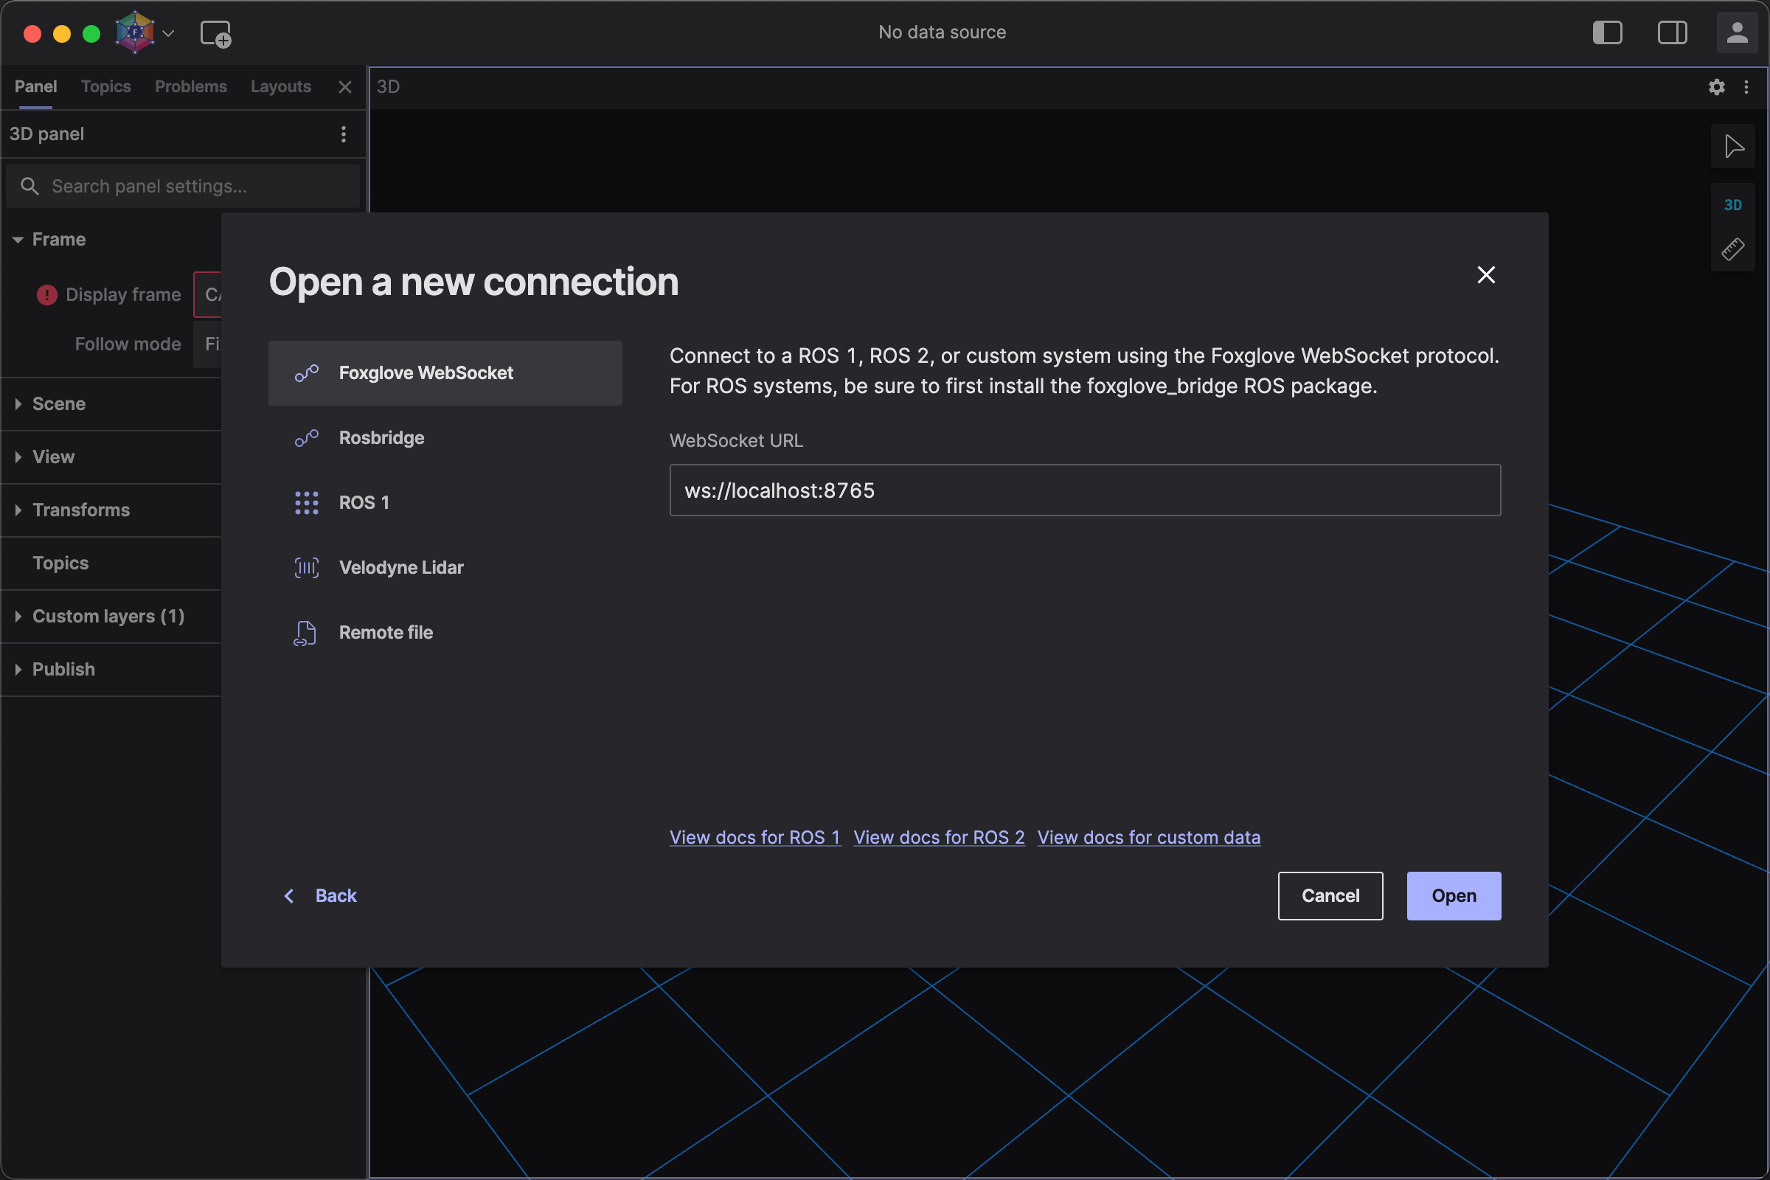Screen dimensions: 1770x1180
Task: Select Velodyne Lidar connection type
Action: pyautogui.click(x=445, y=567)
